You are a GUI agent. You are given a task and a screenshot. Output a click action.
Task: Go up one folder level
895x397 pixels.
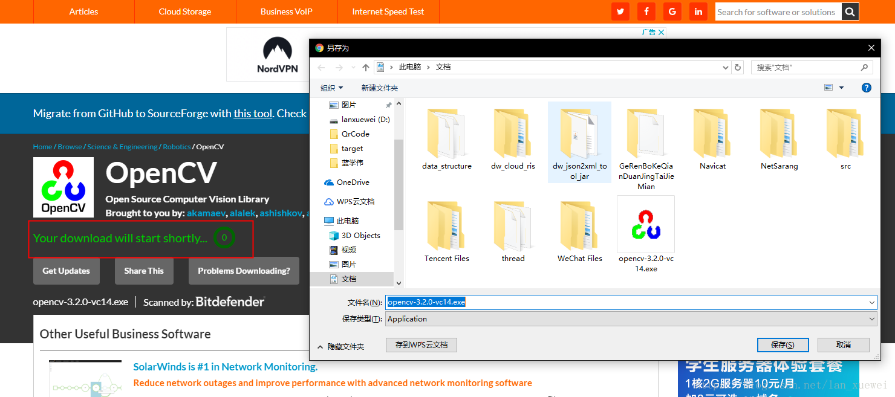point(366,67)
